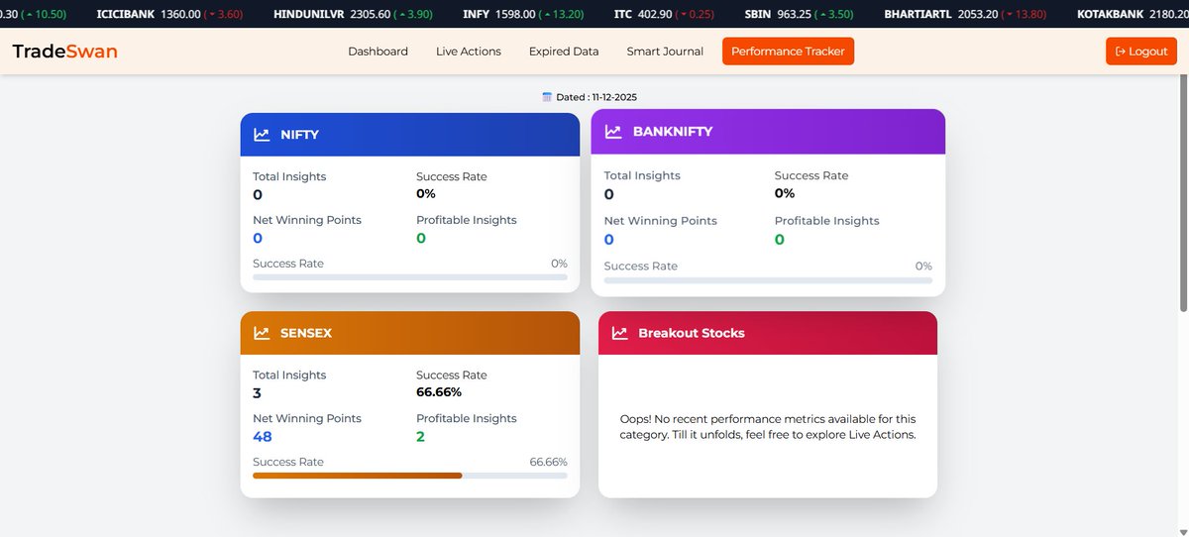1189x537 pixels.
Task: Click NIFTY Total Insights label
Action: point(289,176)
